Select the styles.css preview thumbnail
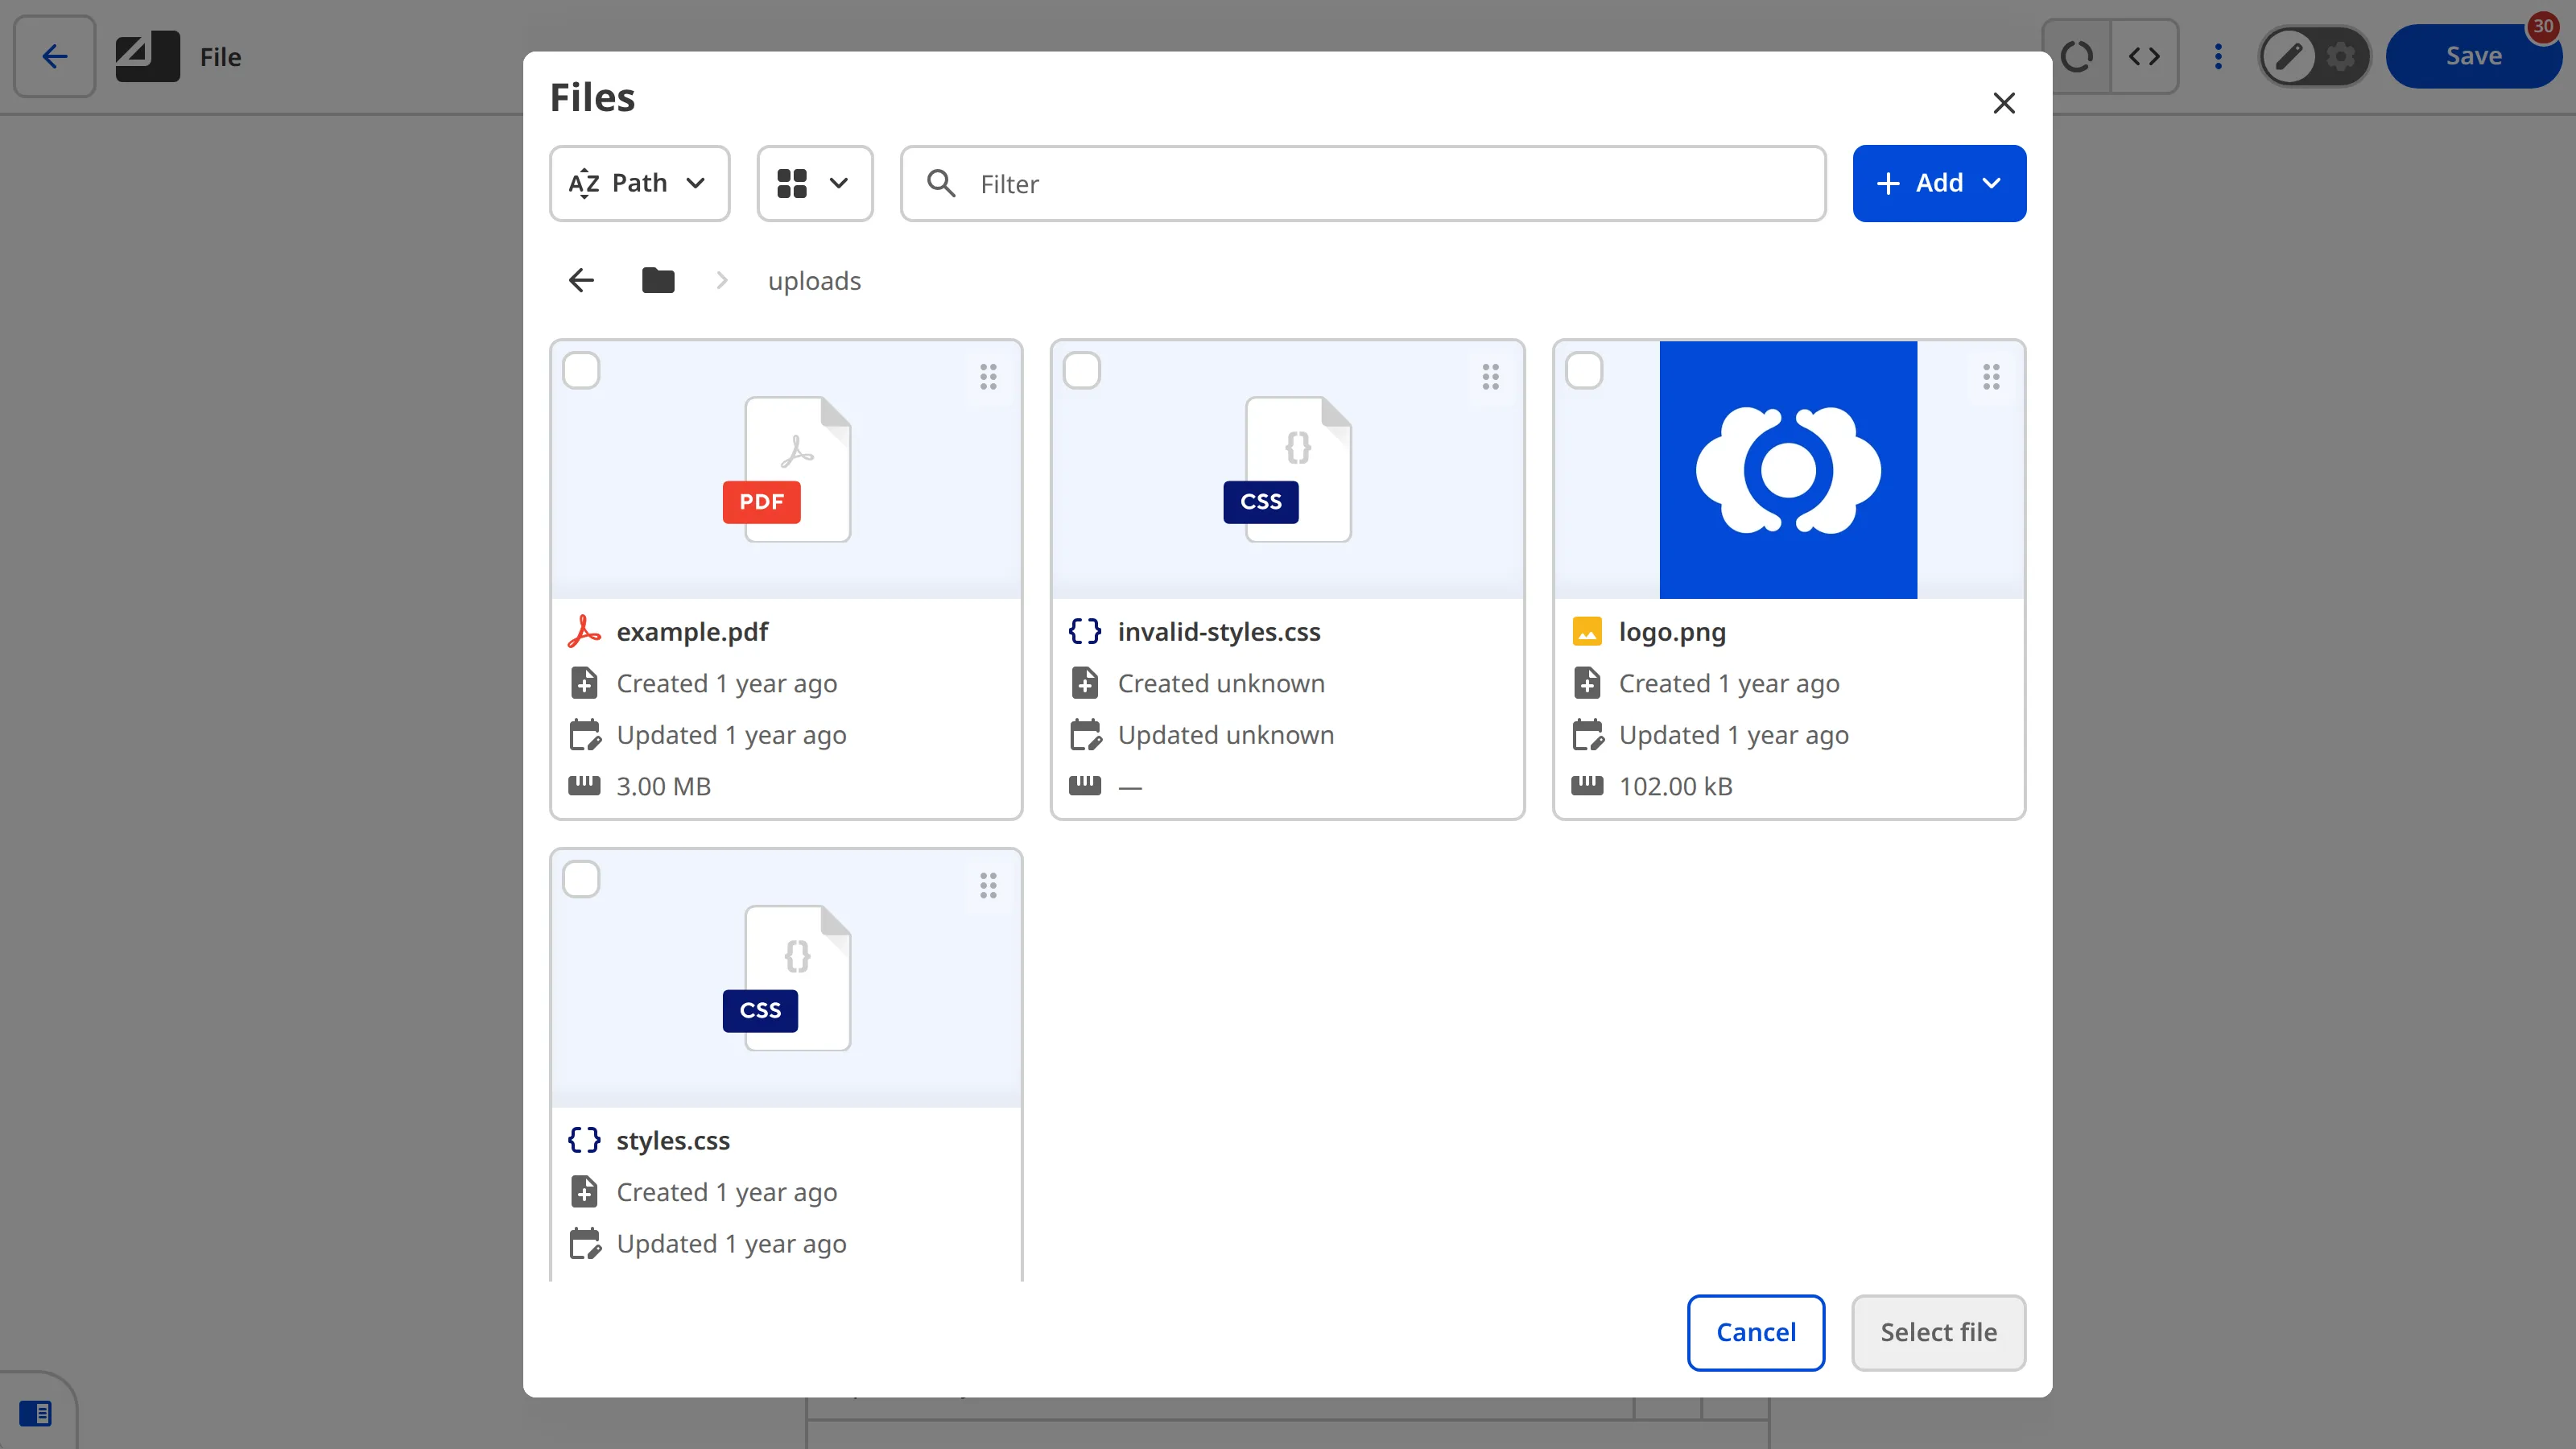Image resolution: width=2576 pixels, height=1449 pixels. pyautogui.click(x=786, y=979)
